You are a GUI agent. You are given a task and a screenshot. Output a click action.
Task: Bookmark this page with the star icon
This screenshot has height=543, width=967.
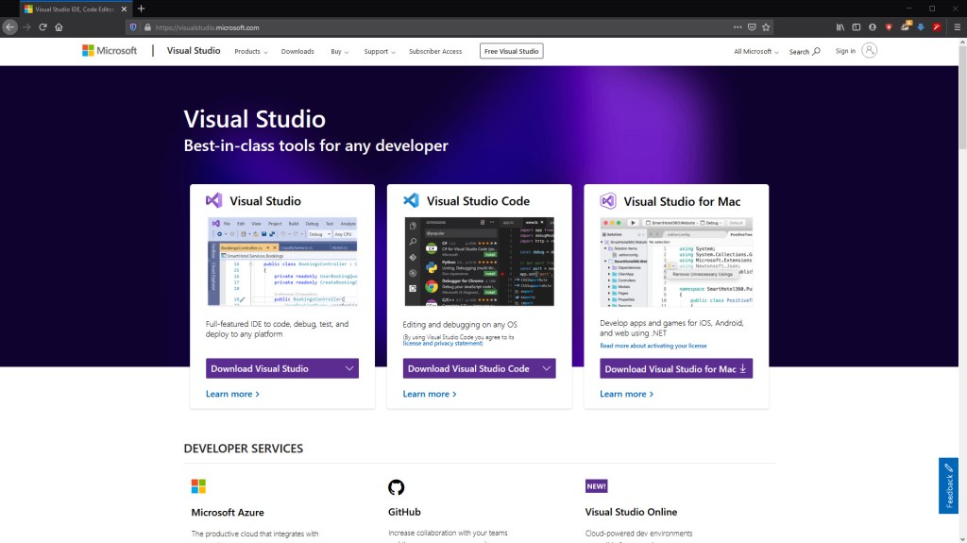(x=766, y=26)
